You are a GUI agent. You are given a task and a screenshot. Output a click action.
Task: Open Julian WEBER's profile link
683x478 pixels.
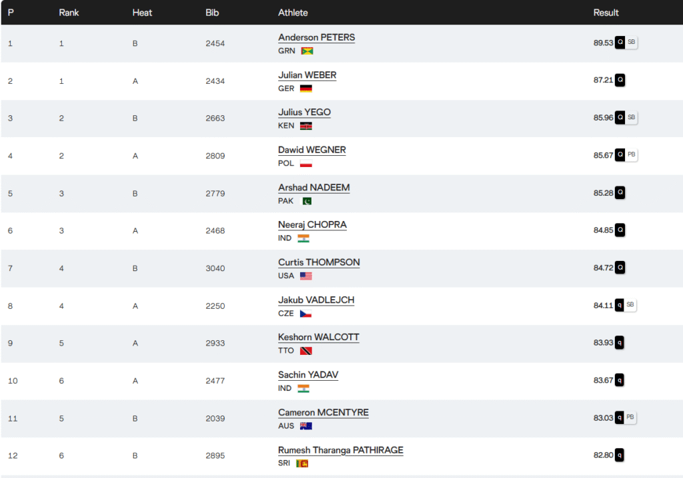coord(307,75)
